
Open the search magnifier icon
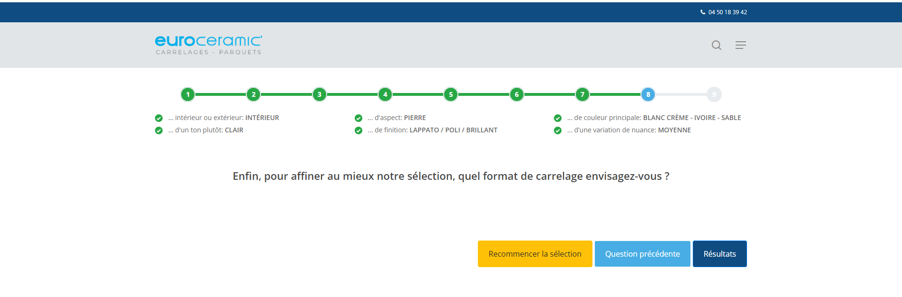[717, 45]
